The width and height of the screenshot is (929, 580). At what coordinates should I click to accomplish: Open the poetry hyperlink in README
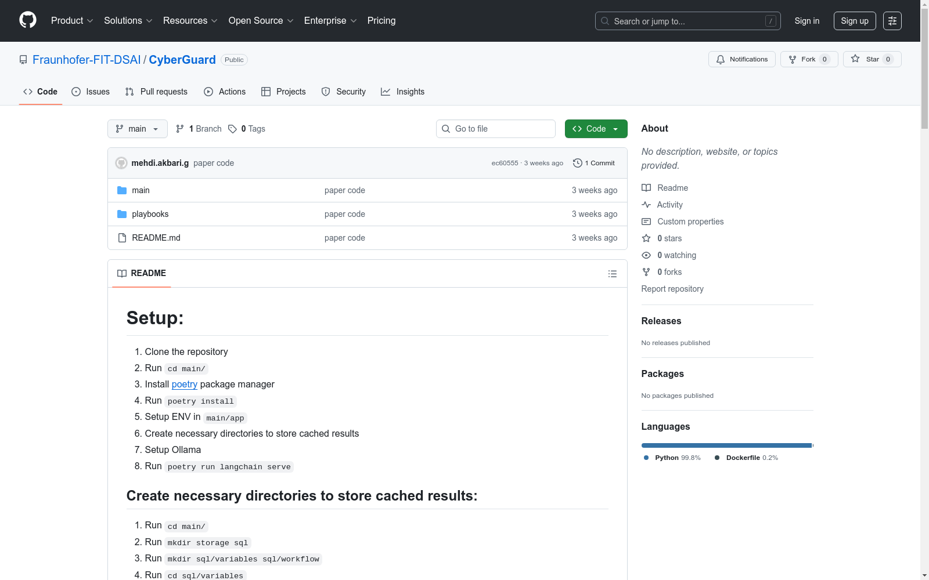point(185,385)
